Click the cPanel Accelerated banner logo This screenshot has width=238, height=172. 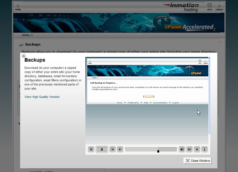pyautogui.click(x=184, y=24)
